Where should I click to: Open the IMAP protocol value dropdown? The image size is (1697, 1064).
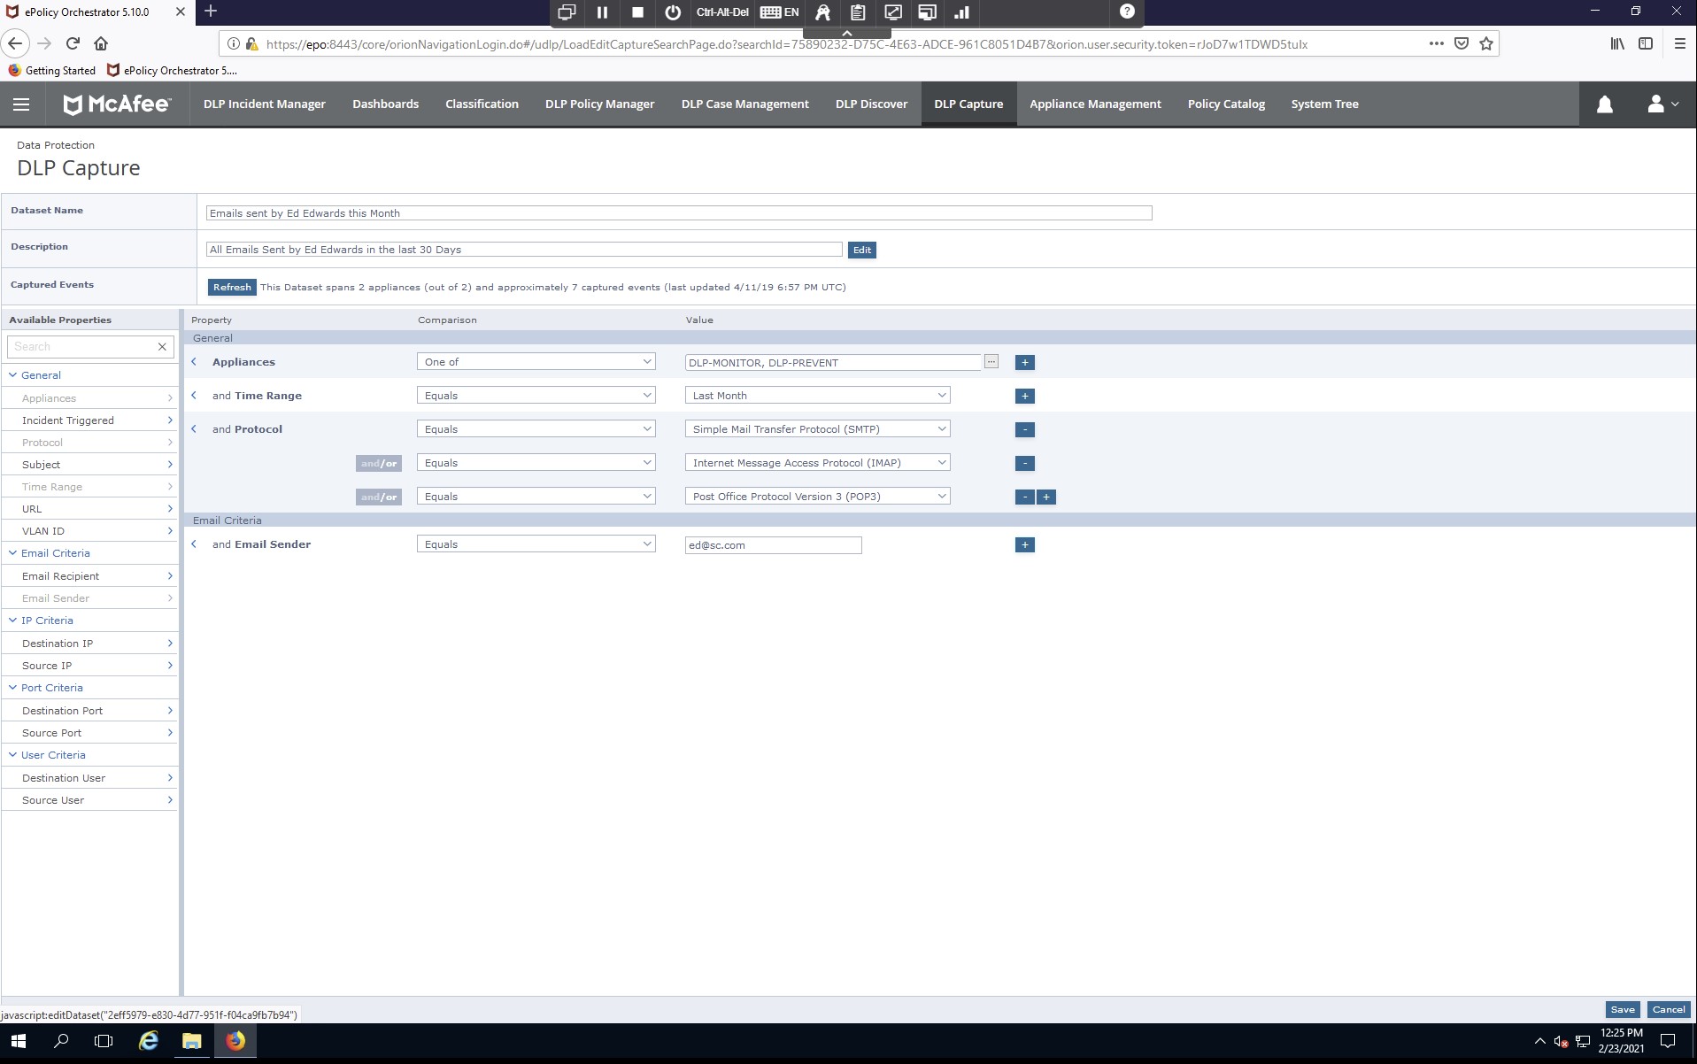click(x=818, y=463)
